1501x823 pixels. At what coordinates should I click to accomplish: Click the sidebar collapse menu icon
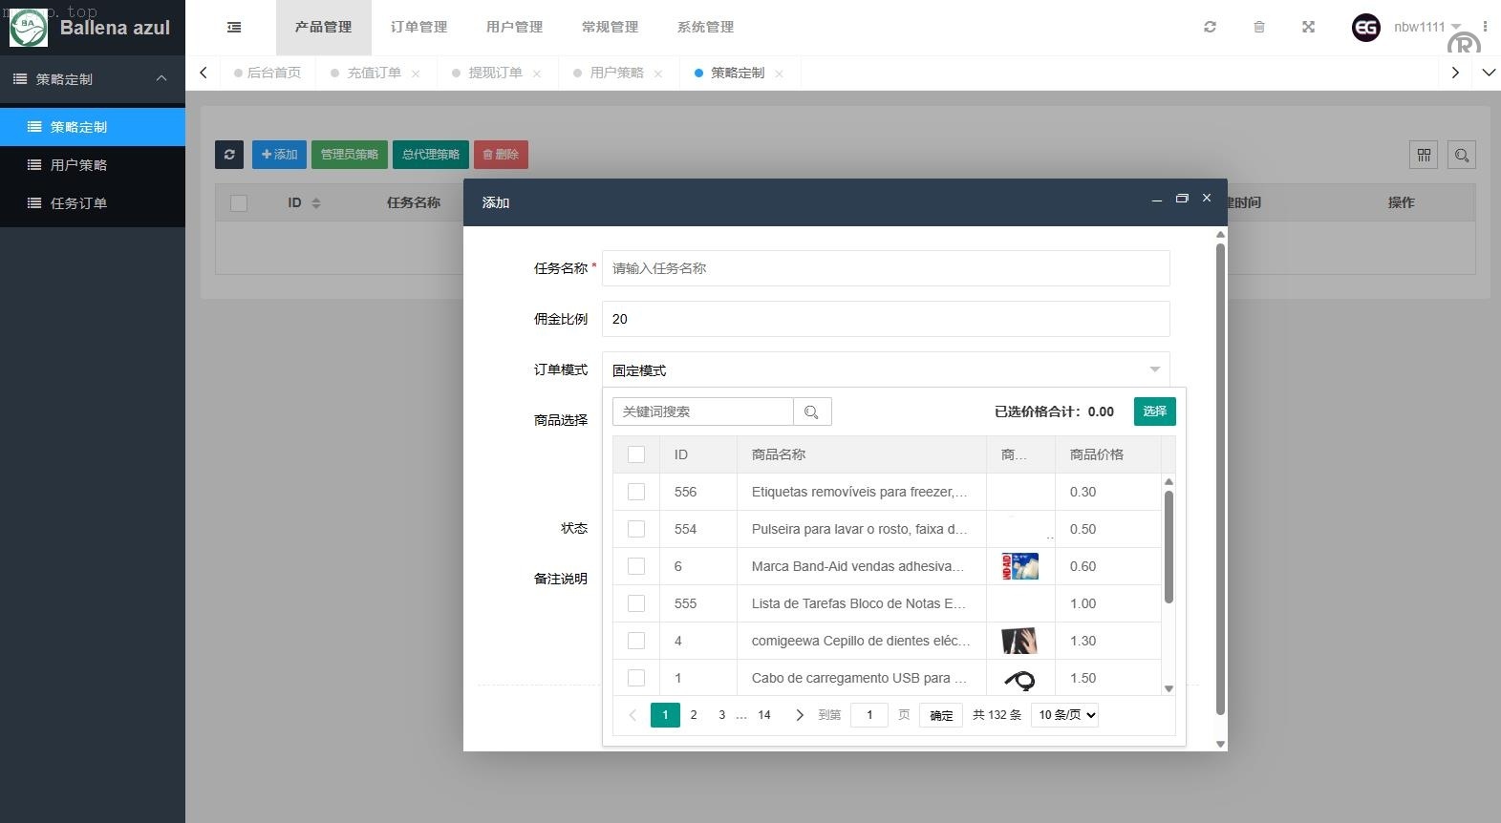coord(234,28)
